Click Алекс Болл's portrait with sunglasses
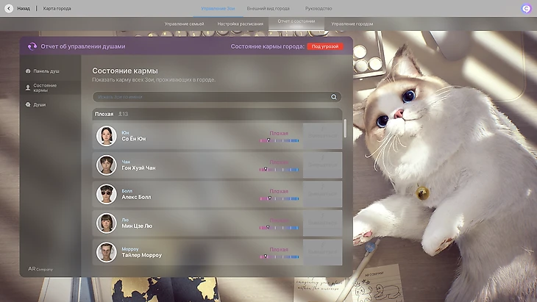 tap(107, 194)
